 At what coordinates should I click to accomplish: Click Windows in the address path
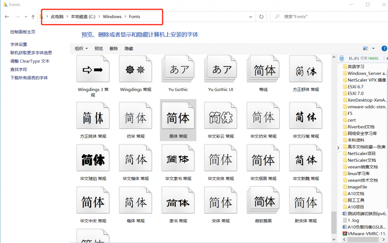point(112,17)
